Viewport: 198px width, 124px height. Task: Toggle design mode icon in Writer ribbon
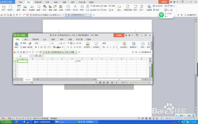tap(166, 10)
